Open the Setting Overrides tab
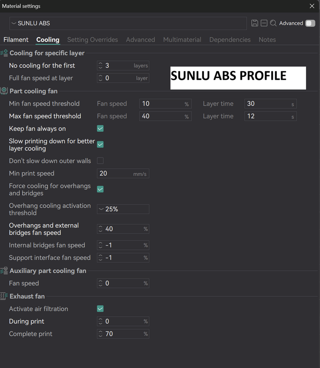The width and height of the screenshot is (320, 368). click(92, 40)
